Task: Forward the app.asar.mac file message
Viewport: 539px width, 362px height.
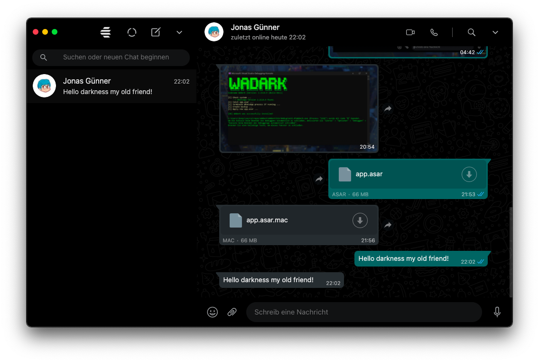Action: pos(388,224)
